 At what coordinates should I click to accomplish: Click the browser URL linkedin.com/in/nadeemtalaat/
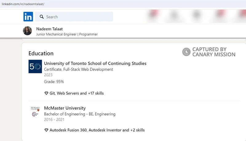pos(23,4)
